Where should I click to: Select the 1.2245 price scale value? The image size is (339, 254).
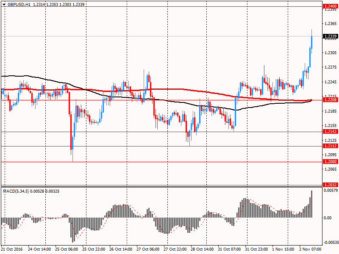[331, 82]
